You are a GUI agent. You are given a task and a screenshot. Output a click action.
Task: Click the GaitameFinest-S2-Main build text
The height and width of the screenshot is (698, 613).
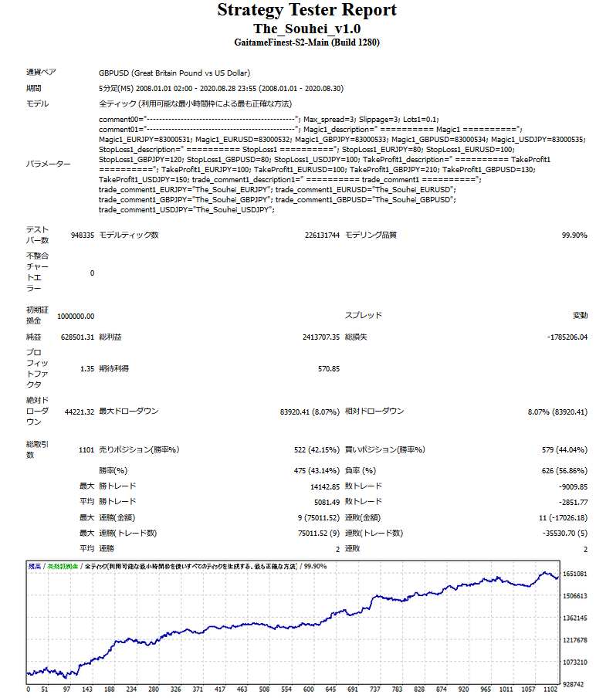click(306, 42)
